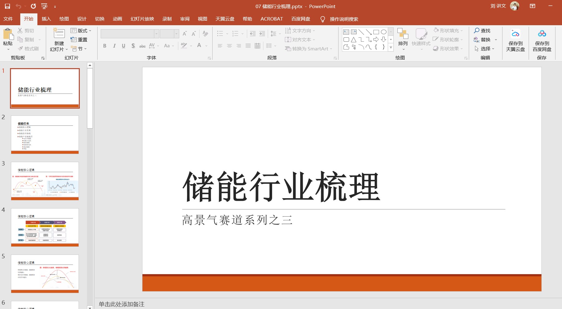This screenshot has height=309, width=562.
Task: Click the New Slide icon
Action: 59,34
